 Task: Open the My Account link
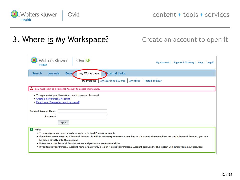[x=162, y=62]
